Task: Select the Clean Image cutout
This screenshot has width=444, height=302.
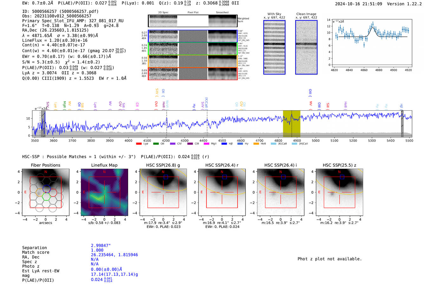Action: click(306, 47)
